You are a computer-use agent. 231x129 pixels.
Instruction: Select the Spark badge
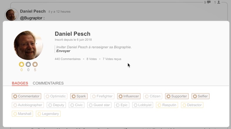click(79, 96)
